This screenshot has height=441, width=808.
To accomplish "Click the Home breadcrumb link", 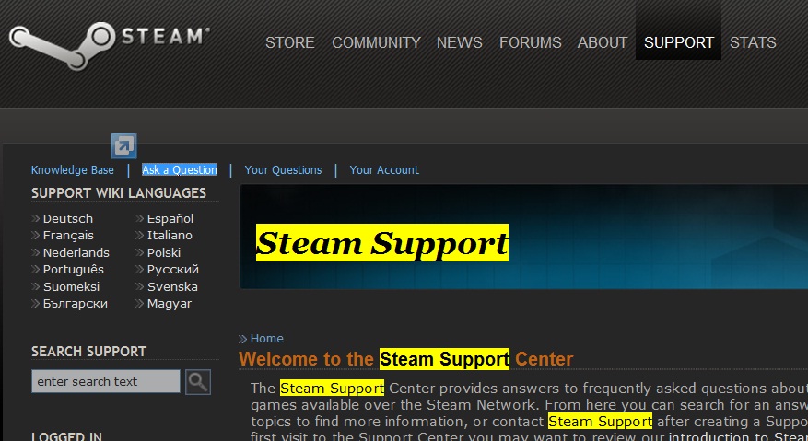I will pyautogui.click(x=266, y=339).
